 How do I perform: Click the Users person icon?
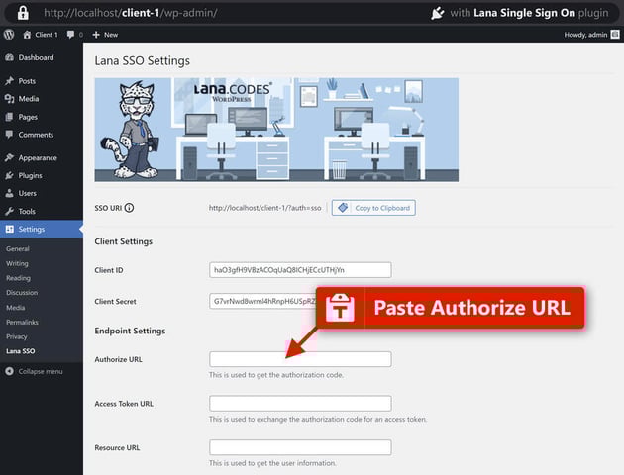point(10,193)
